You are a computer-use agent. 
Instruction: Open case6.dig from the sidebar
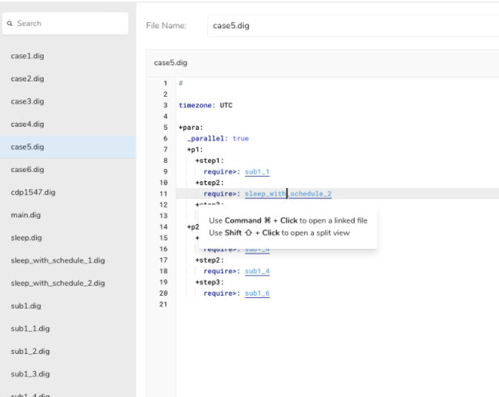(27, 169)
